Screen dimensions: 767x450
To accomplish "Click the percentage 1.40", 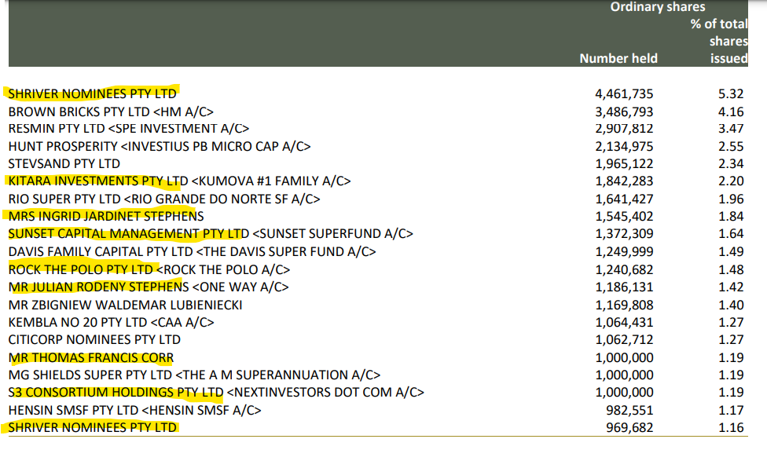I will tap(731, 305).
